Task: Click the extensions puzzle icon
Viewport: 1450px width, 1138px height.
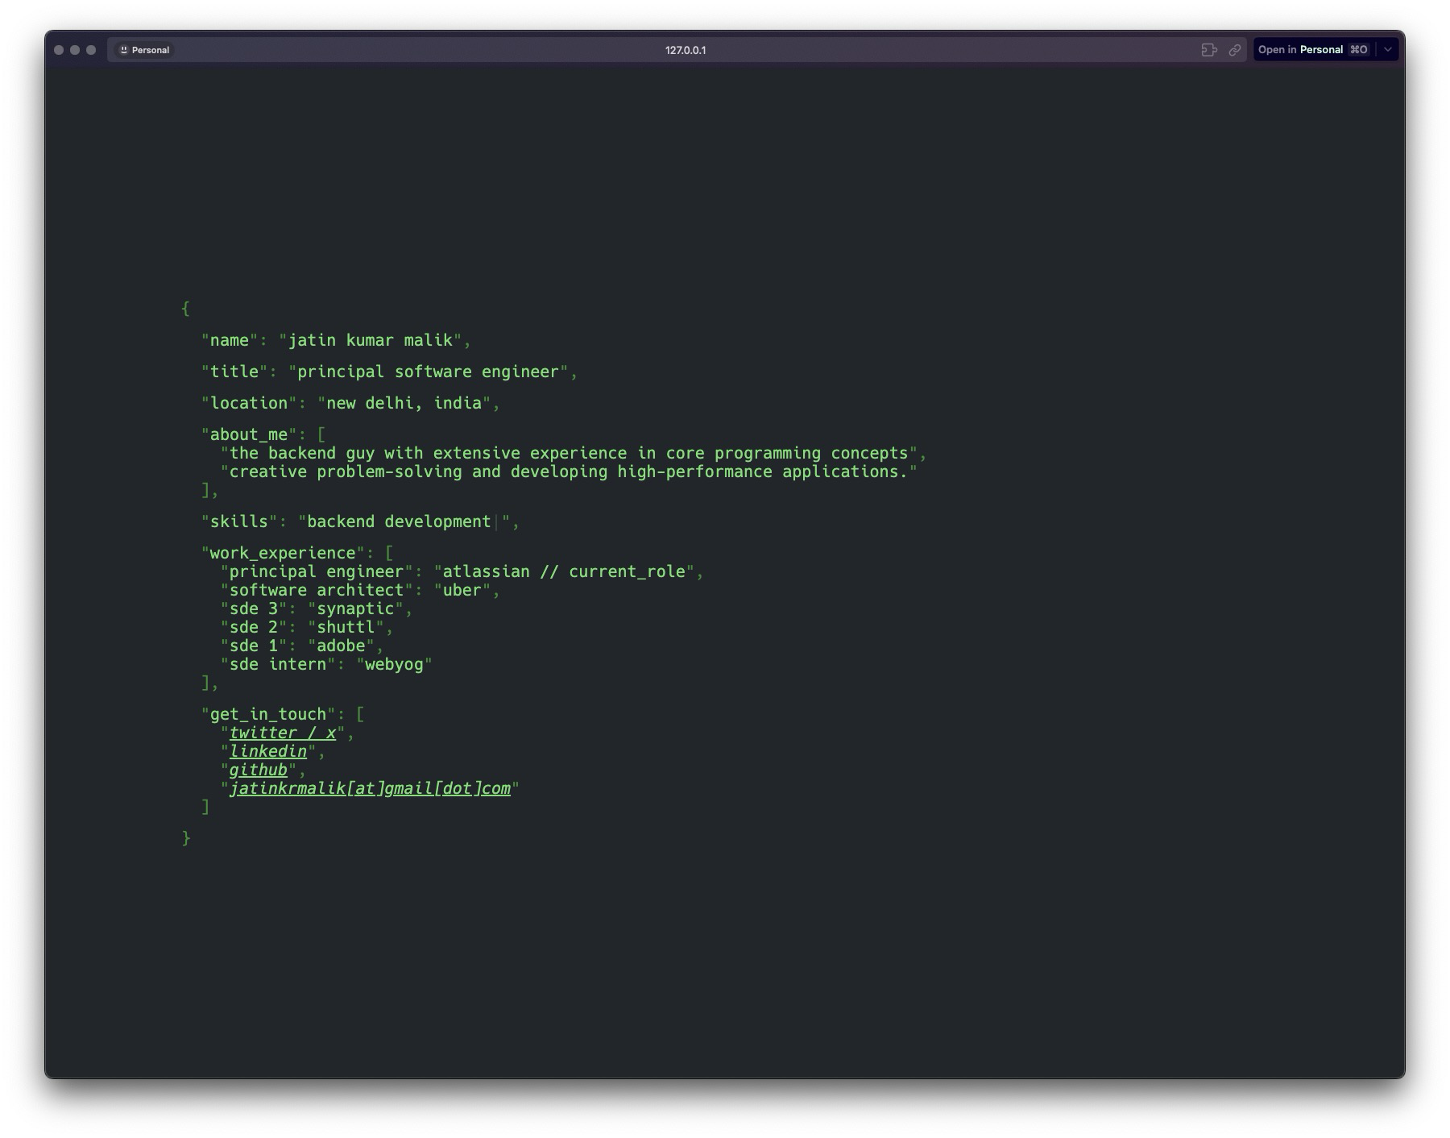Action: pos(1208,49)
